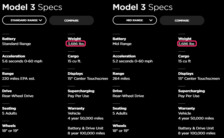Select highlighted weight in Mid Range panel

pyautogui.click(x=186, y=44)
